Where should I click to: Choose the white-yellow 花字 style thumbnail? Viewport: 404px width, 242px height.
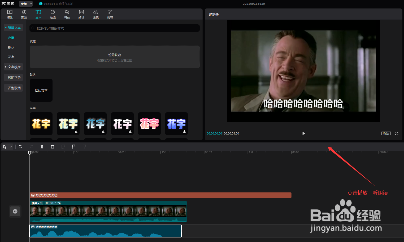coord(68,124)
